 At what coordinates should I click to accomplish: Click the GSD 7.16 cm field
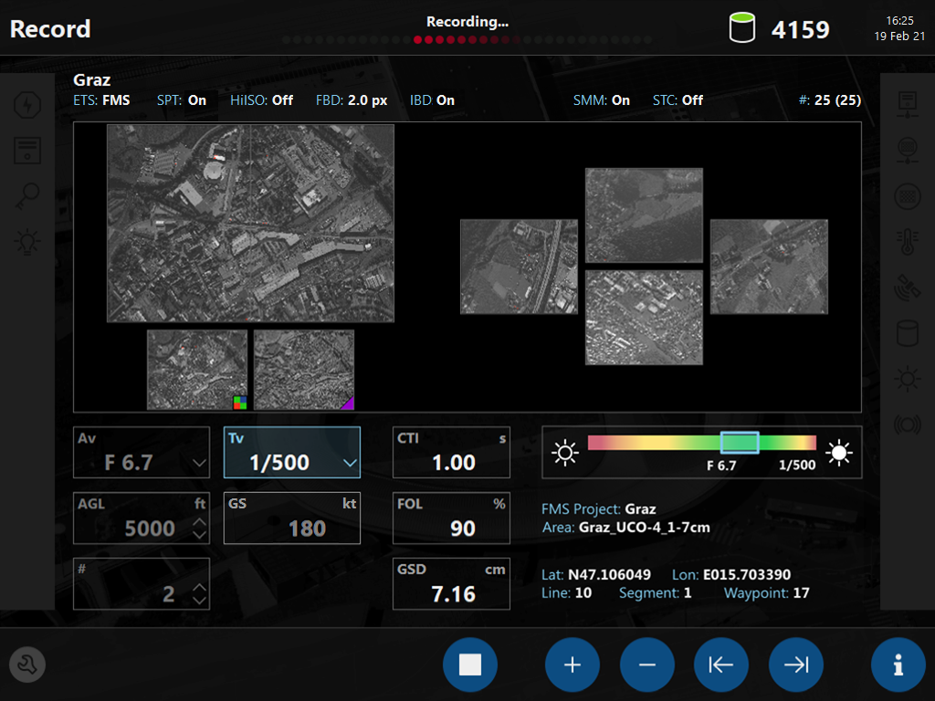[451, 583]
